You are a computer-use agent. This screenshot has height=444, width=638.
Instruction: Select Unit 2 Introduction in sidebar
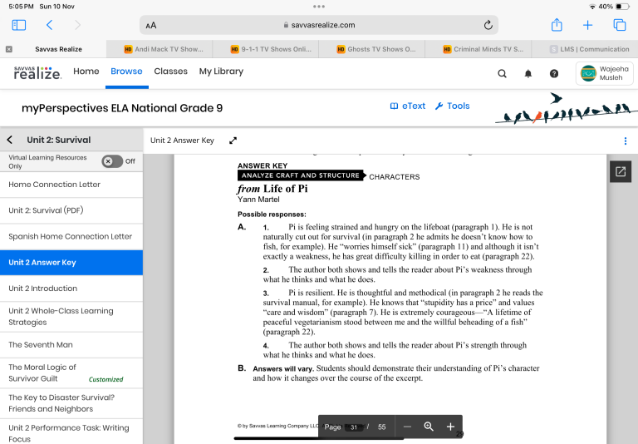point(43,289)
